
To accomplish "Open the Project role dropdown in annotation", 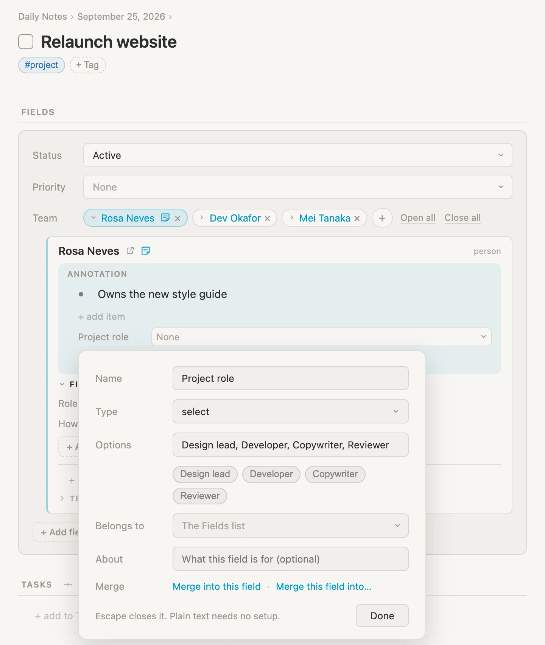I will pos(321,337).
